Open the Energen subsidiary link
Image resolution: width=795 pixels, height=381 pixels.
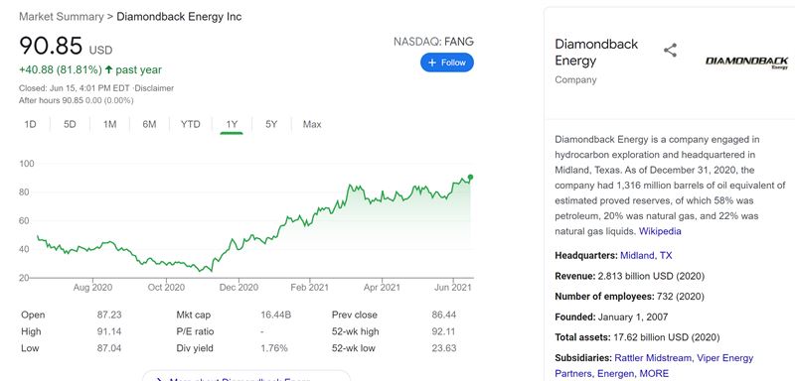click(x=615, y=373)
